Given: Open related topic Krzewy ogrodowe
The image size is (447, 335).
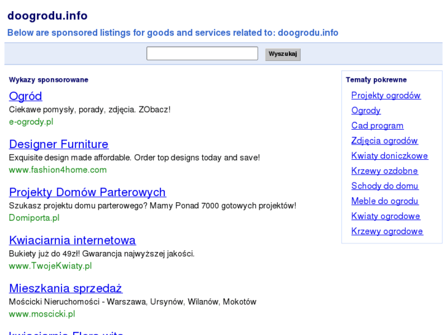Looking at the screenshot, I should tap(387, 232).
